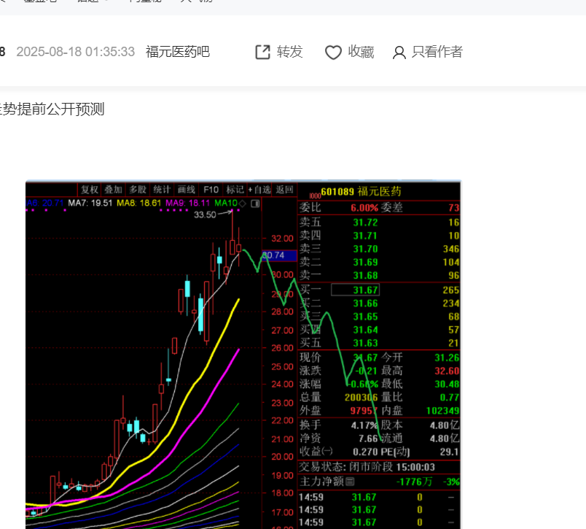
Task: Click the 收藏 heart icon
Action: (x=333, y=53)
